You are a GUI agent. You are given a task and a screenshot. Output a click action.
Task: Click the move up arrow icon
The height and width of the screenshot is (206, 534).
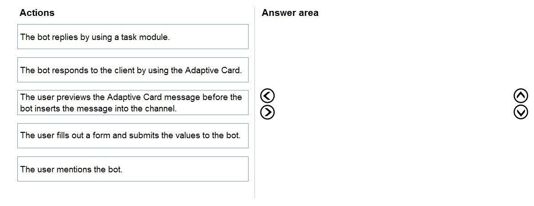(521, 96)
